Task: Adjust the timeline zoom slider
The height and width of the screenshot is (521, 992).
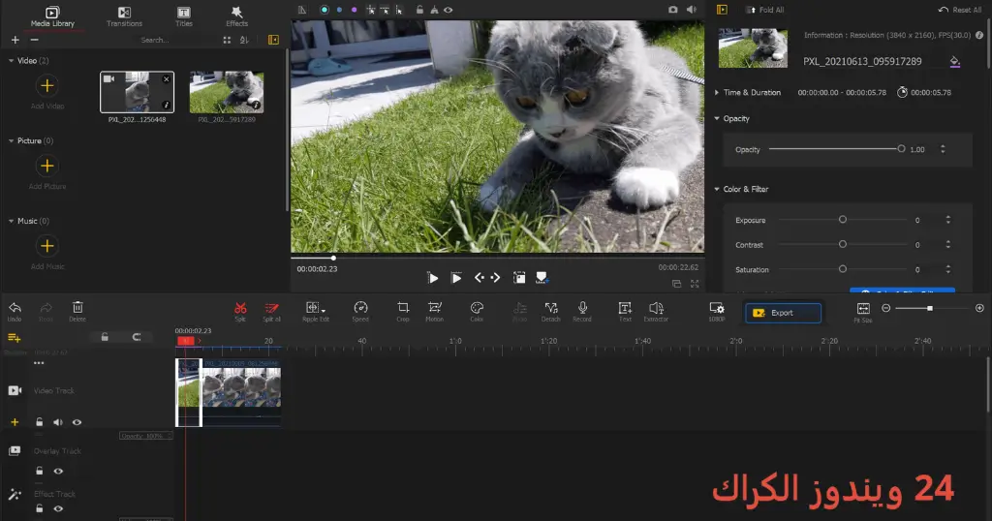Action: point(929,308)
